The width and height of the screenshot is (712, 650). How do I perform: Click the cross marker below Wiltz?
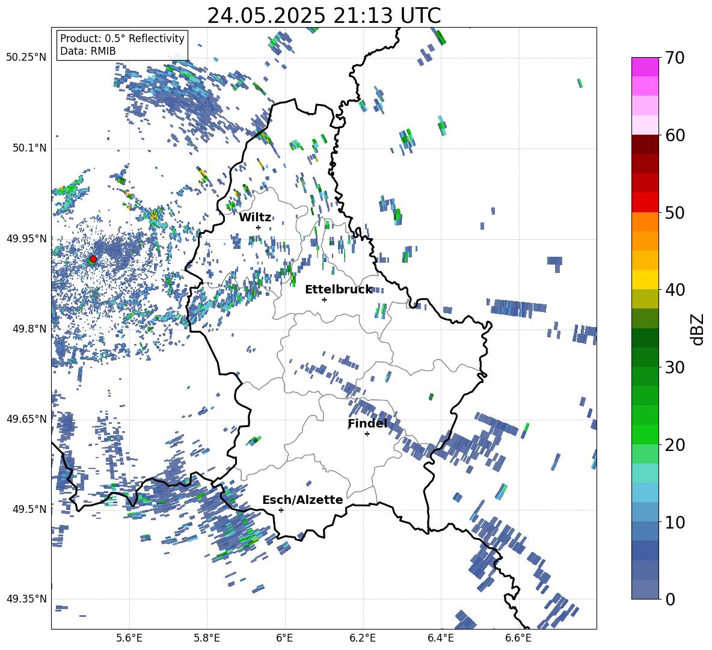259,227
